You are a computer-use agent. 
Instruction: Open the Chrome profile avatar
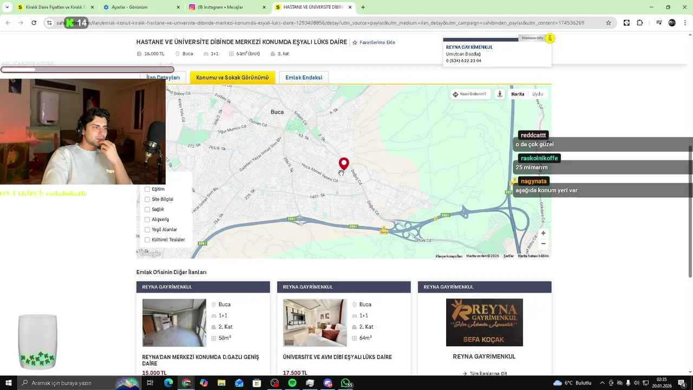coord(672,23)
